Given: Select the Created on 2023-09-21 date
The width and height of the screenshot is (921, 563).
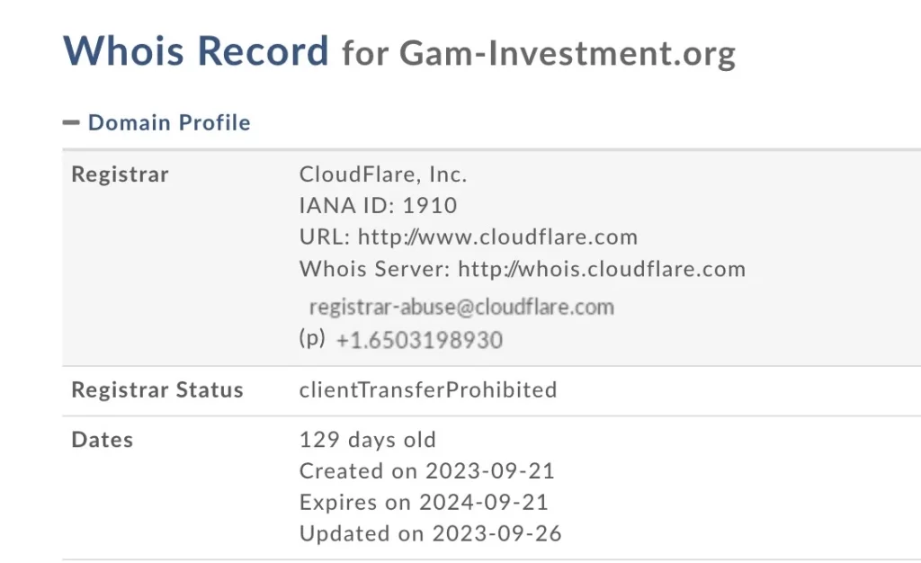Looking at the screenshot, I should click(427, 470).
